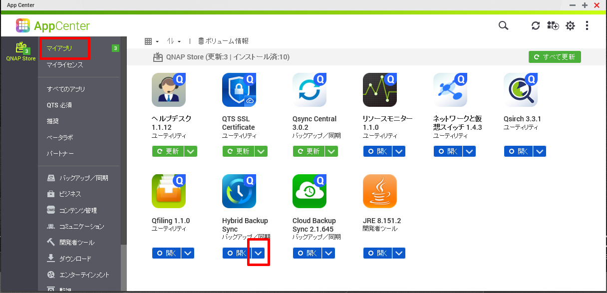Click the Qfiling 1.1.0 title text

tap(171, 221)
